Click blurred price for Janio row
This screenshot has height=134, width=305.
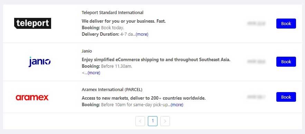(256, 62)
